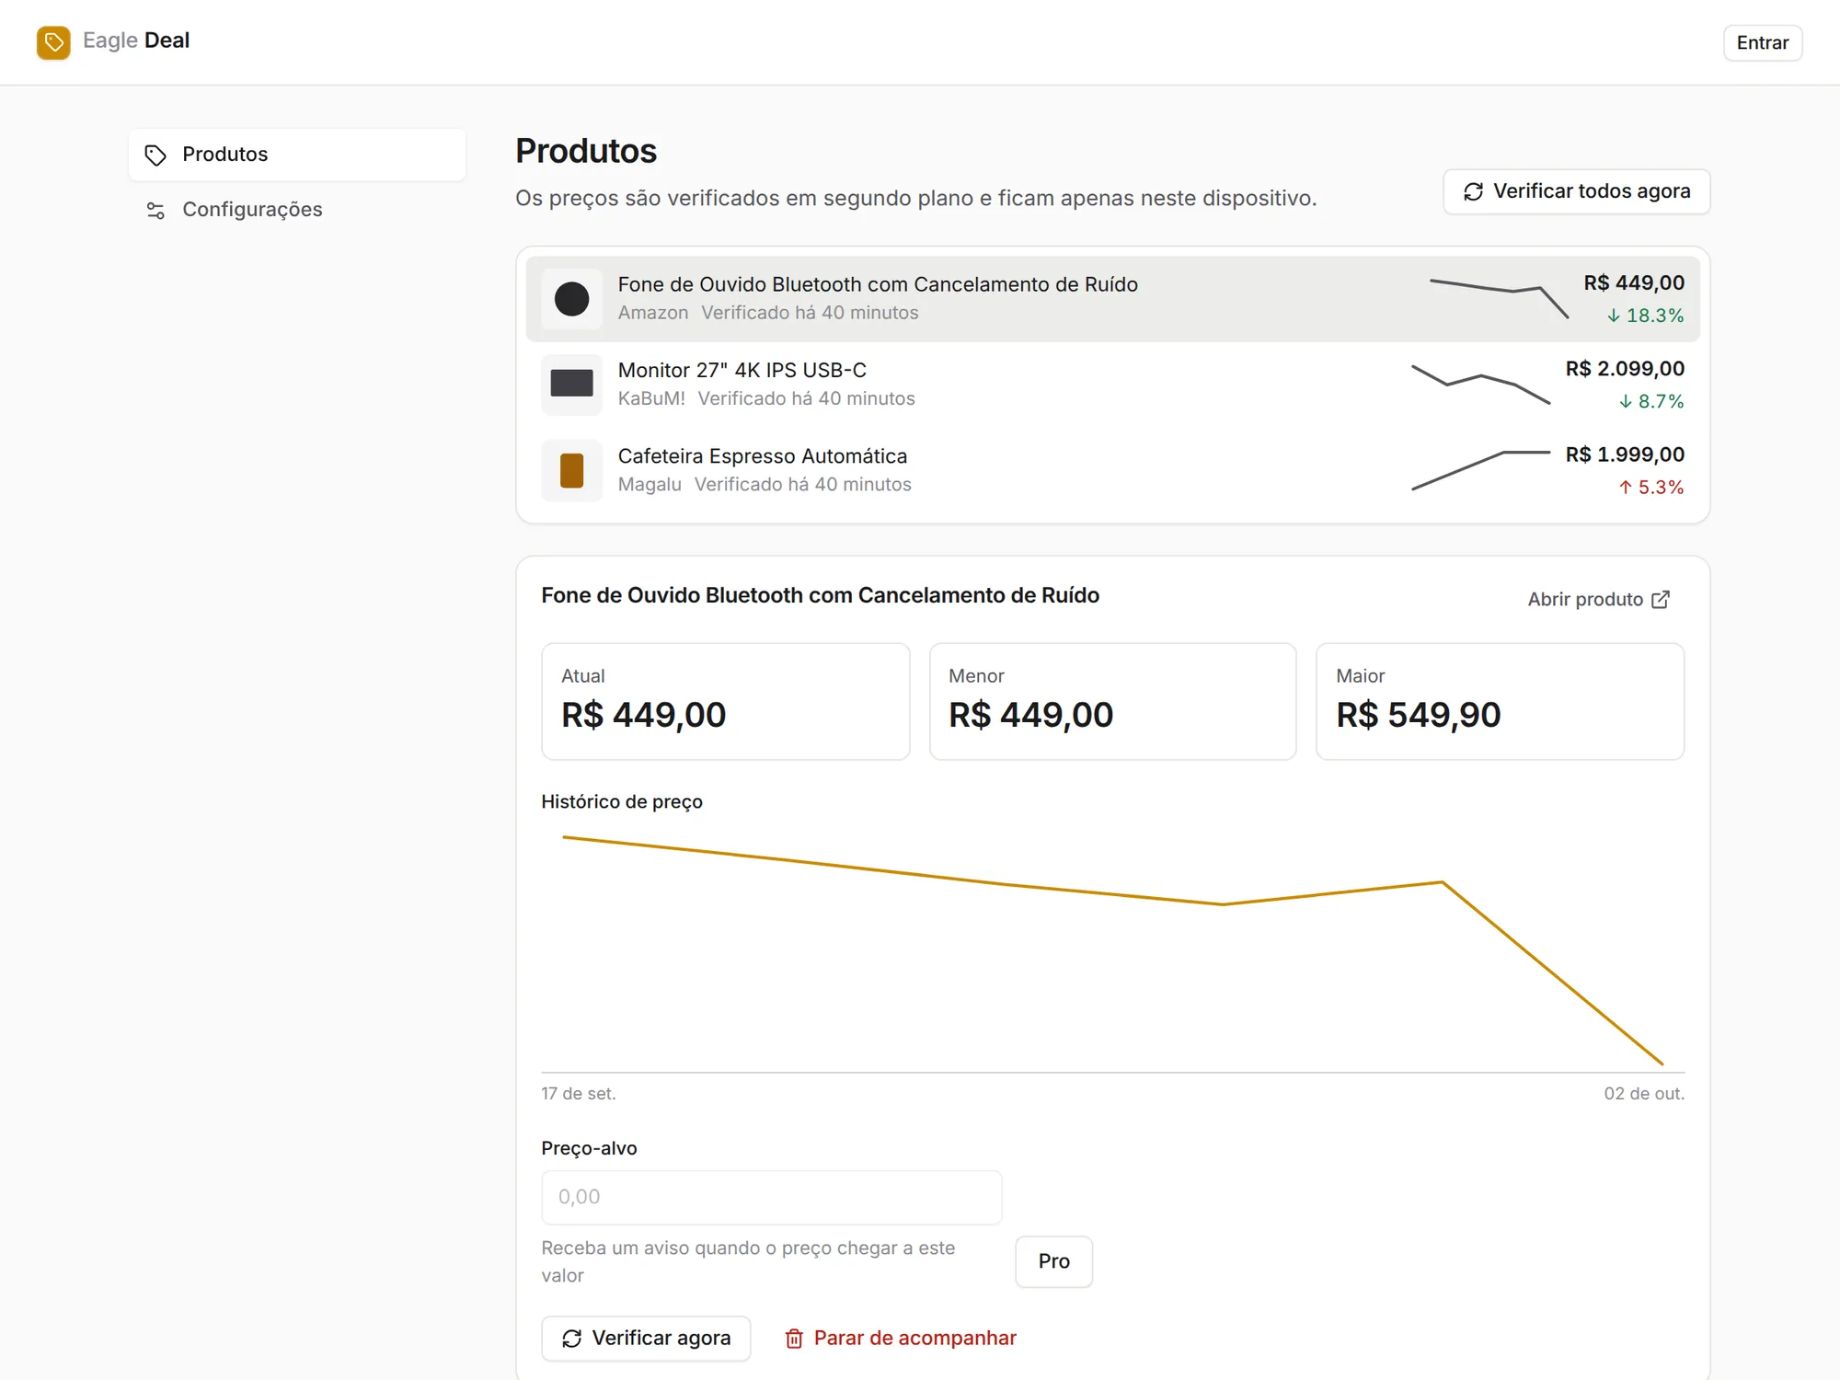Click the Pro button

[x=1053, y=1261]
